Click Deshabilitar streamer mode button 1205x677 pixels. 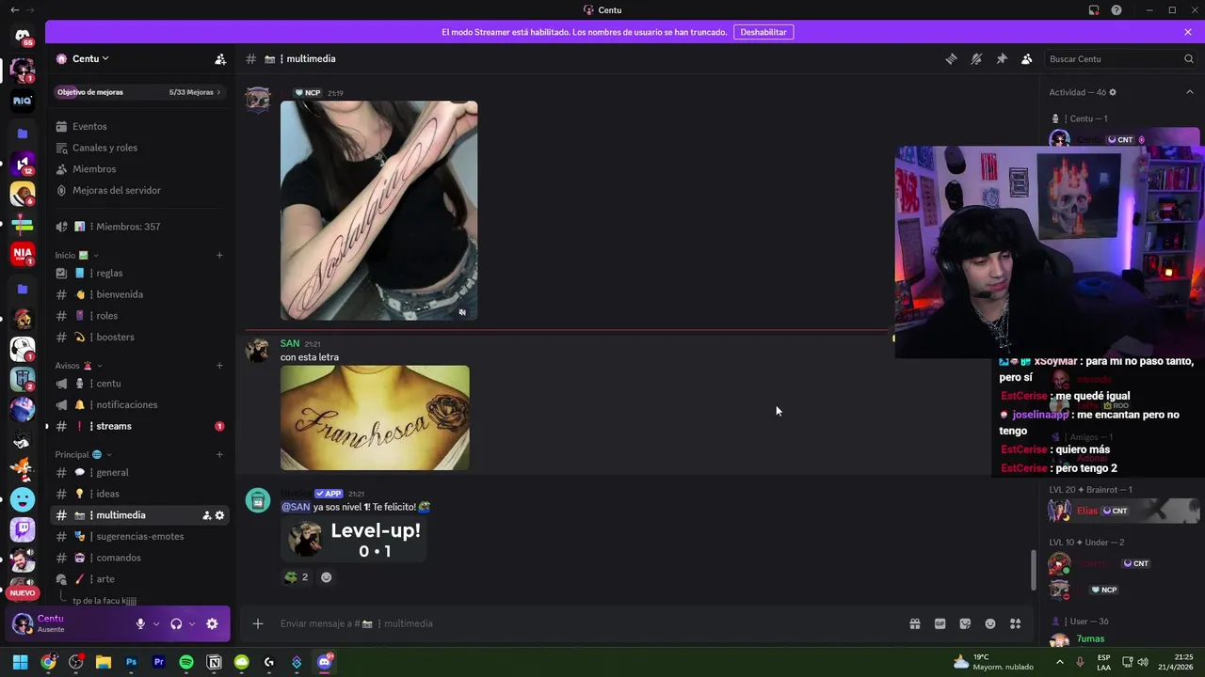(x=763, y=32)
